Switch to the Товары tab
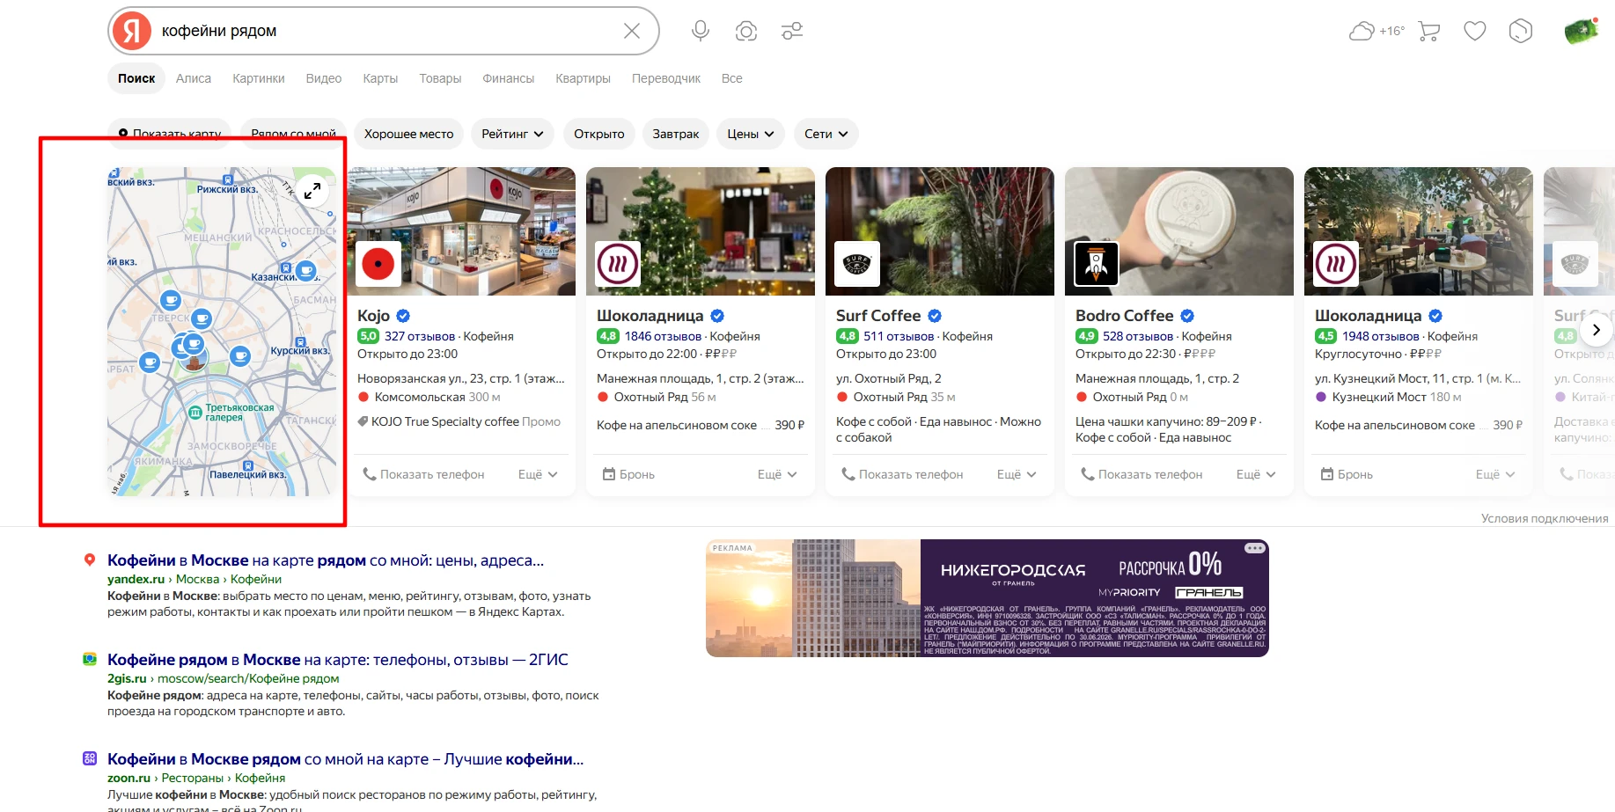This screenshot has height=812, width=1615. [x=440, y=78]
